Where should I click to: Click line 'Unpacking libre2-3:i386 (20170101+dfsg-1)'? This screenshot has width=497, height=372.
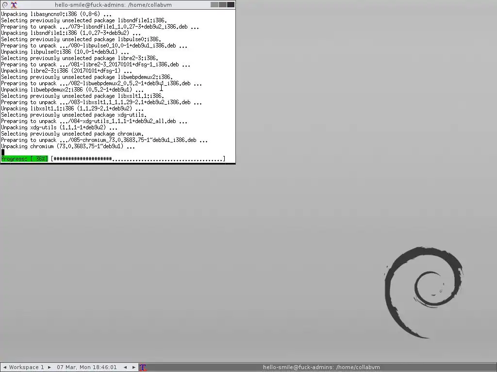[66, 71]
